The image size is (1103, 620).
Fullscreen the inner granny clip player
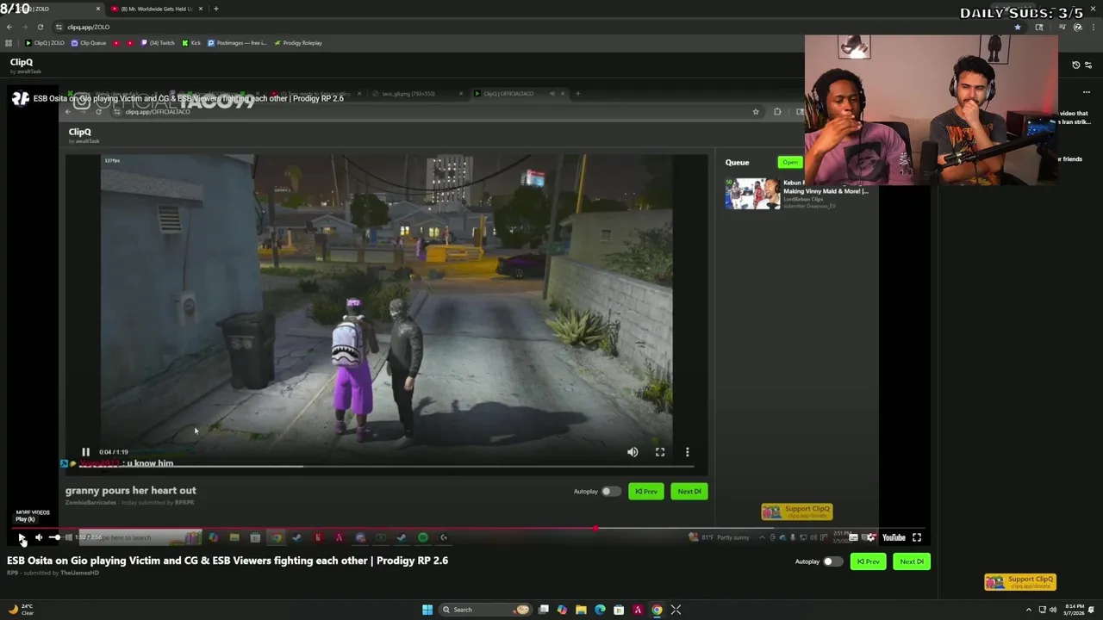pos(660,452)
